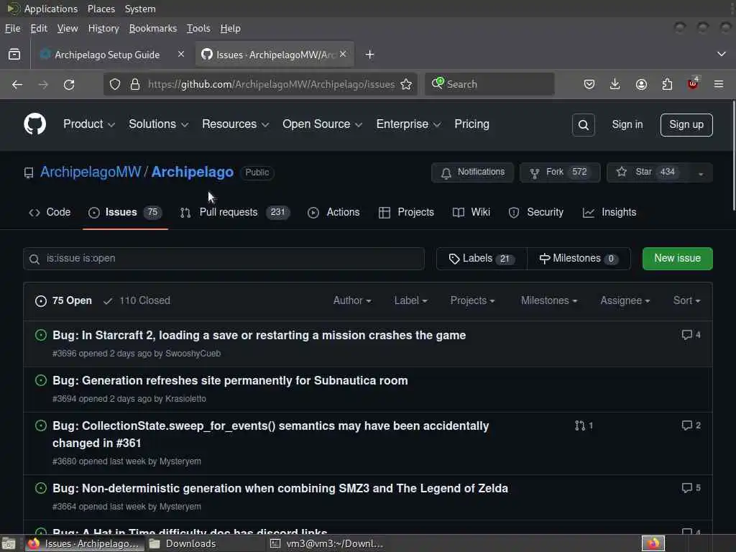Switch to the Actions tab
This screenshot has width=736, height=552.
pos(333,212)
